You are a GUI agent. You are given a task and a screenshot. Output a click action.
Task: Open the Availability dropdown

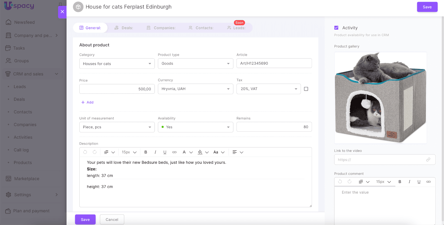point(195,127)
